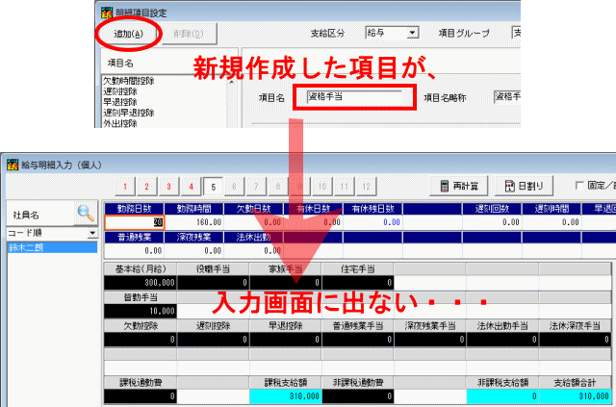Switch to month tab 1
Image resolution: width=616 pixels, height=407 pixels.
125,187
